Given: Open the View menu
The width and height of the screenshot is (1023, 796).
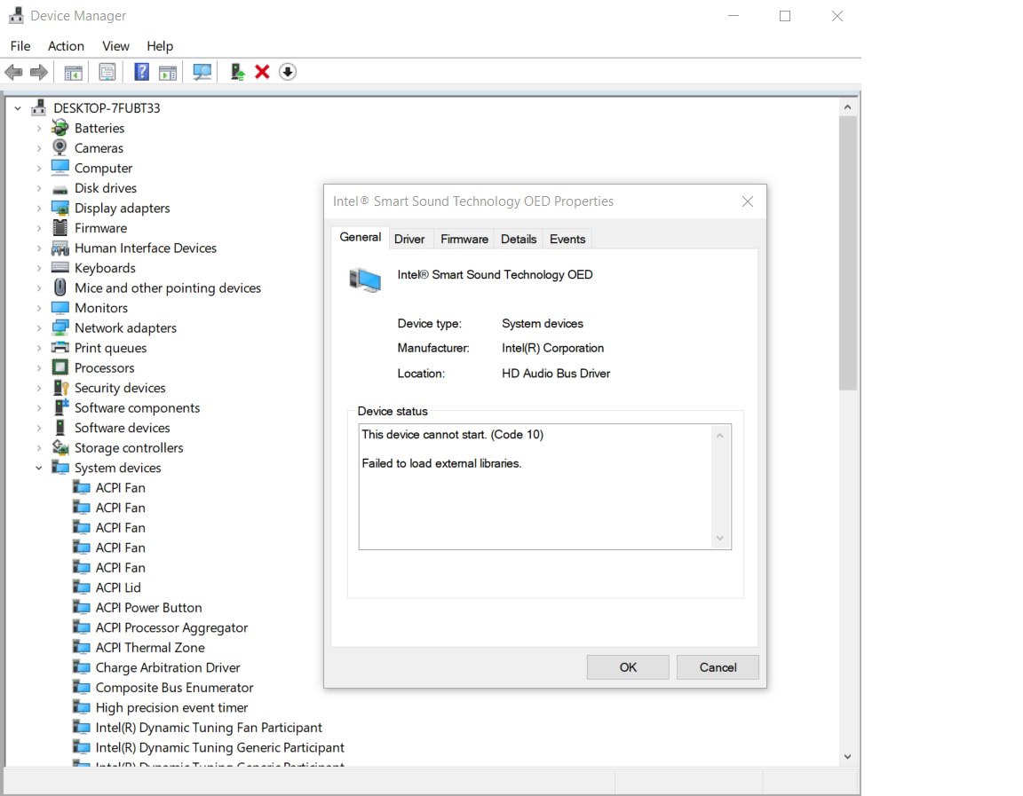Looking at the screenshot, I should 115,45.
